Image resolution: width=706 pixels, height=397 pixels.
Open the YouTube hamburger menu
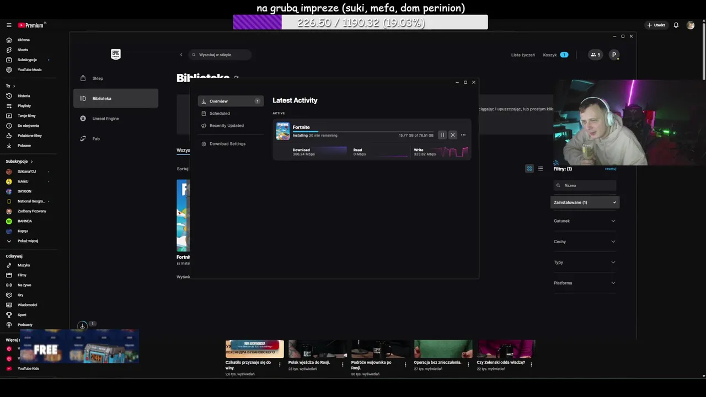9,25
